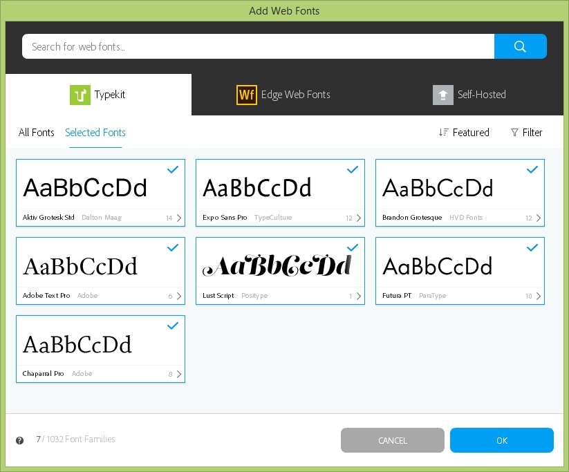Expand Expo Sans Pro styles chevron

tap(359, 218)
